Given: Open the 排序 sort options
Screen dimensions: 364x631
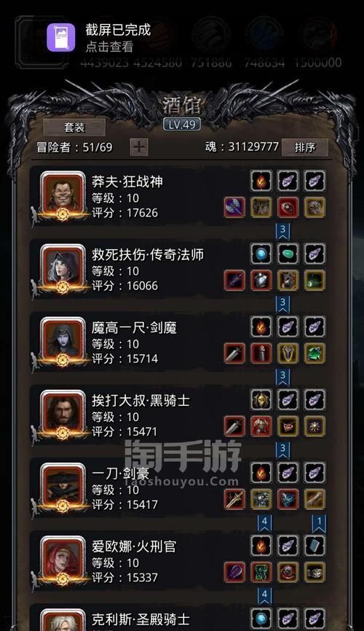Looking at the screenshot, I should 304,147.
